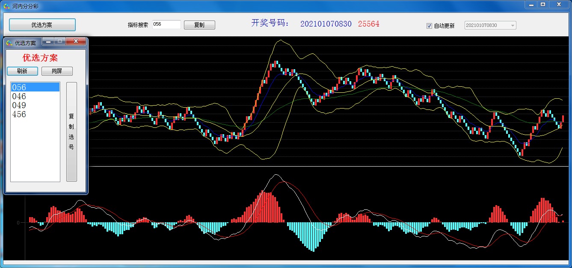572x268 pixels.
Task: Click the 复制 button beside search box
Action: coord(199,25)
